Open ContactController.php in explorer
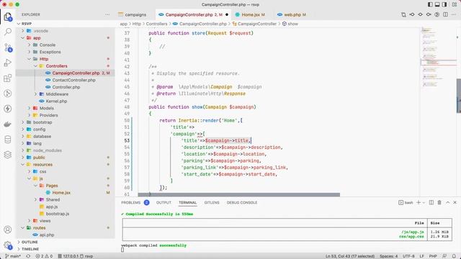Viewport: 461px width, 259px height. (73, 80)
